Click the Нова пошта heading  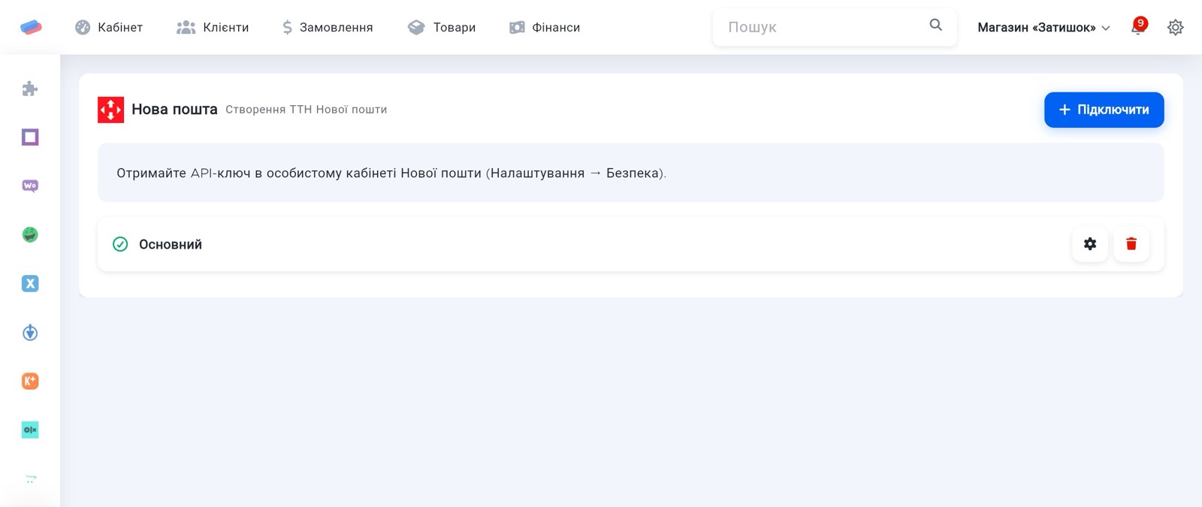click(174, 110)
